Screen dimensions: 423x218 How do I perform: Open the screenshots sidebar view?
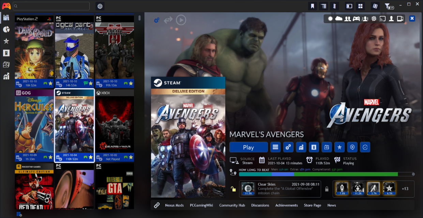pos(6,65)
